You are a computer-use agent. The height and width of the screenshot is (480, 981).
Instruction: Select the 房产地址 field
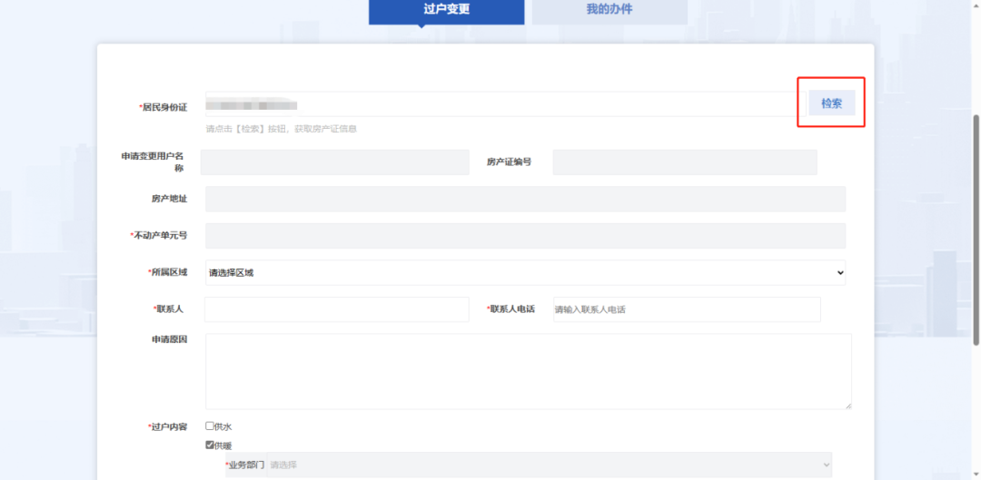(525, 200)
